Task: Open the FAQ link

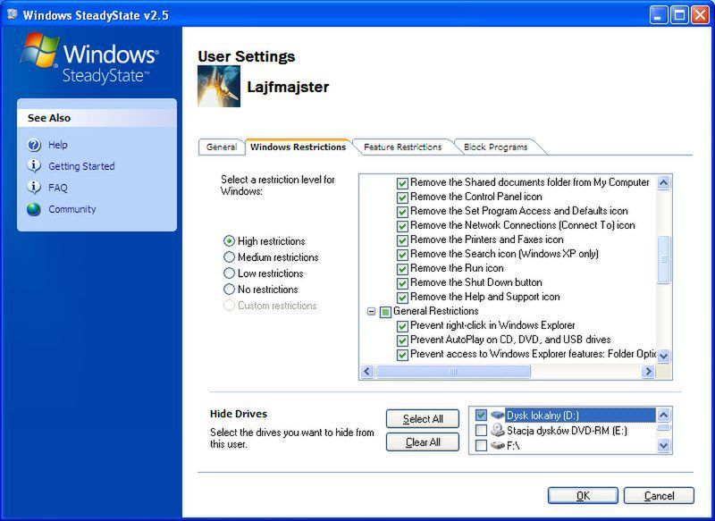Action: pos(58,188)
